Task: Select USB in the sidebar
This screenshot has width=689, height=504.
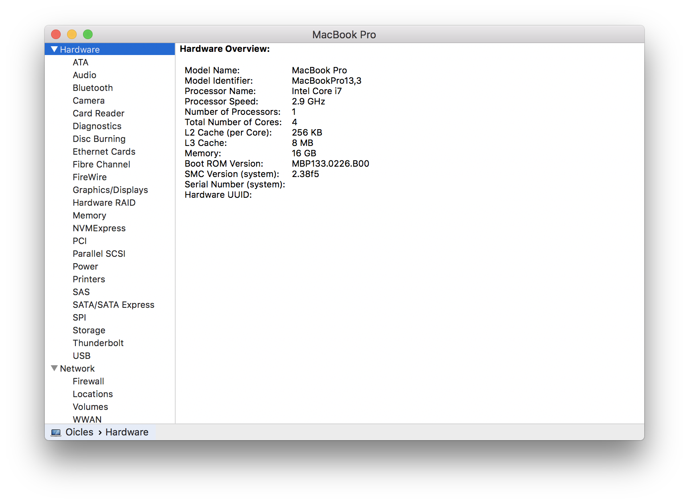Action: click(82, 356)
